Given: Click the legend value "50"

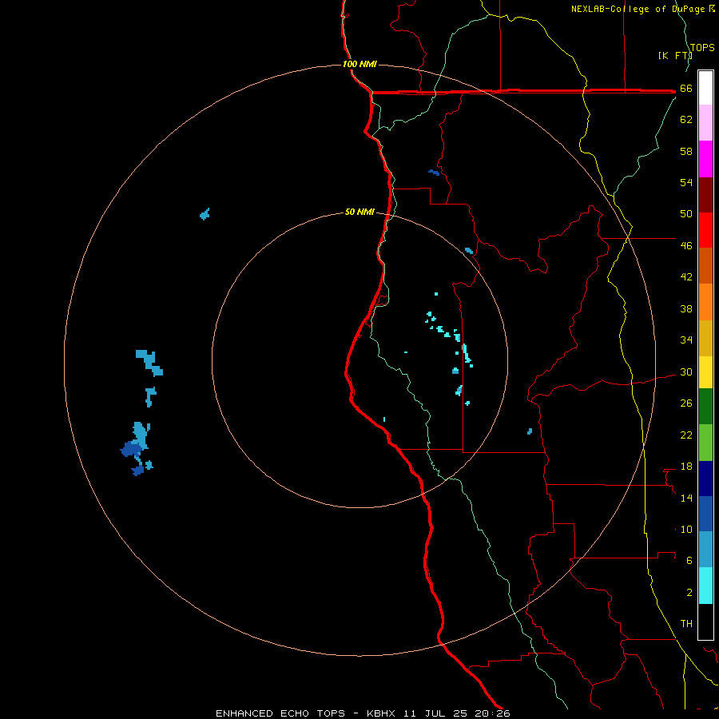Looking at the screenshot, I should point(686,213).
